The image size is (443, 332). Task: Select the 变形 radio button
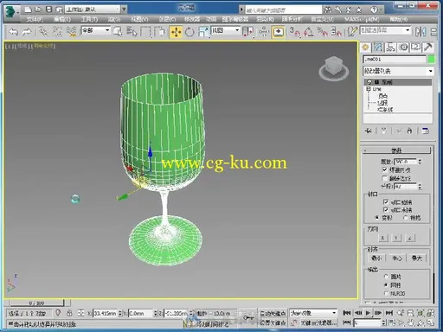[x=377, y=218]
